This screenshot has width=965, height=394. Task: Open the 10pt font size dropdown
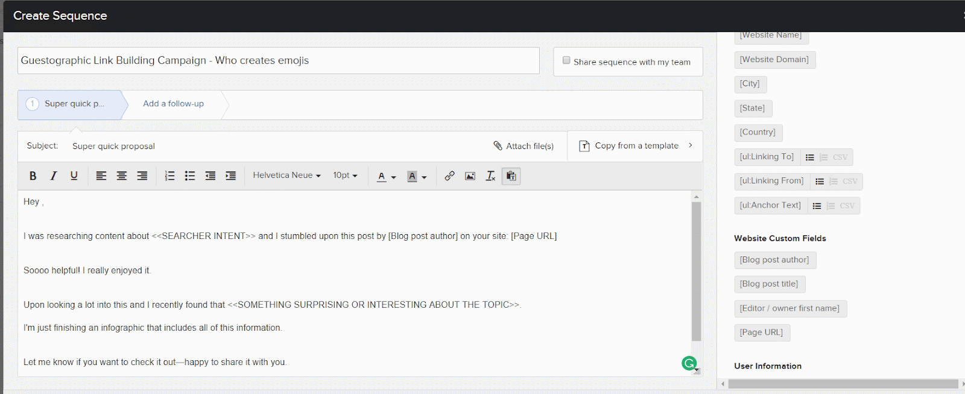[345, 176]
